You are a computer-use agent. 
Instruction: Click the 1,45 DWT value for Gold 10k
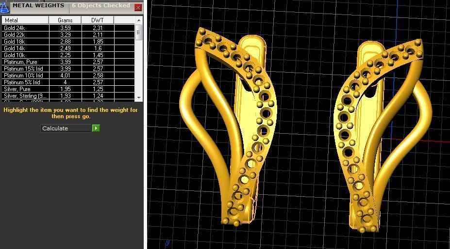[x=98, y=55]
